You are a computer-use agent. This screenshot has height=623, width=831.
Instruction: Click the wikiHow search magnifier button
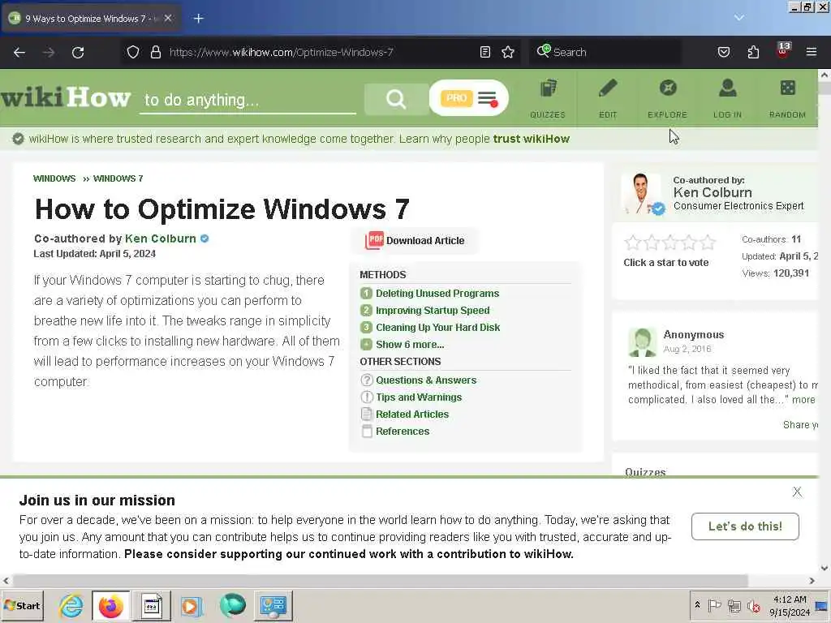(396, 98)
